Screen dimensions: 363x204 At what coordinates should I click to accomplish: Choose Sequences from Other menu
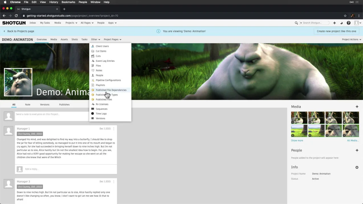110,109
